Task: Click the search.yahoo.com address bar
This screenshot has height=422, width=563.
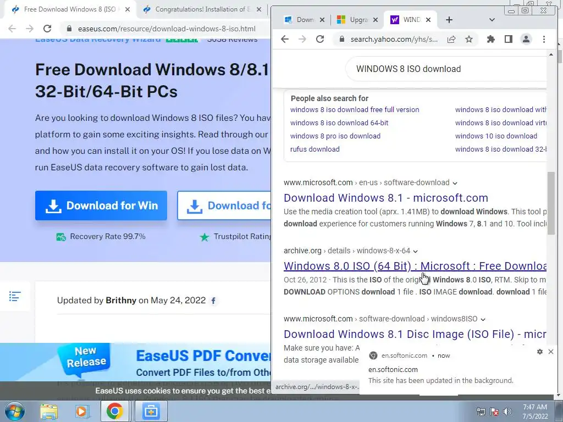Action: pyautogui.click(x=394, y=40)
